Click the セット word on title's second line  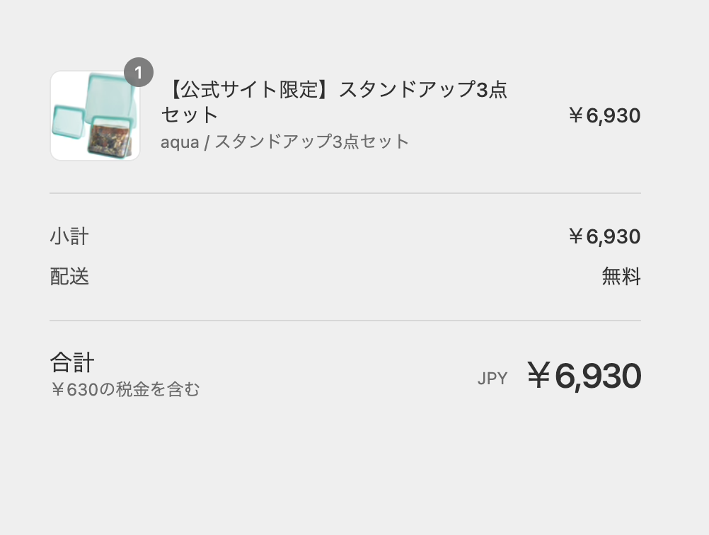pyautogui.click(x=190, y=115)
